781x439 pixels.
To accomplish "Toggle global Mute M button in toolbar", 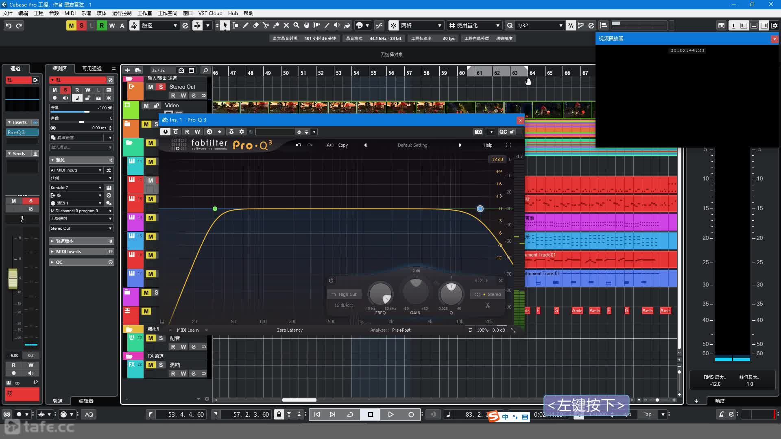I will point(71,25).
